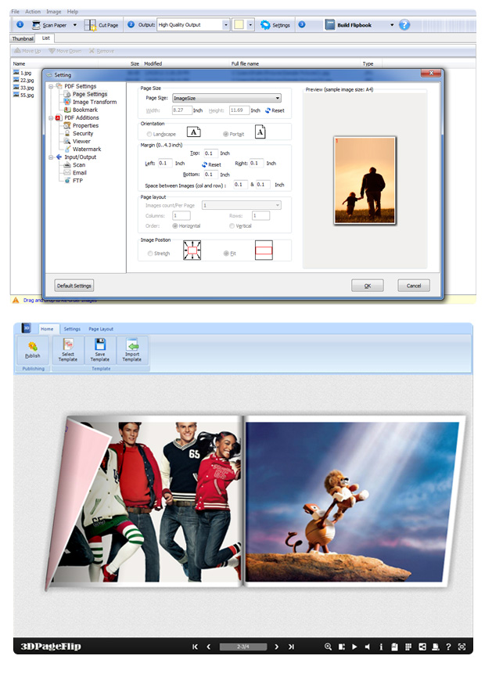Open the File menu
This screenshot has width=485, height=681.
[x=15, y=12]
